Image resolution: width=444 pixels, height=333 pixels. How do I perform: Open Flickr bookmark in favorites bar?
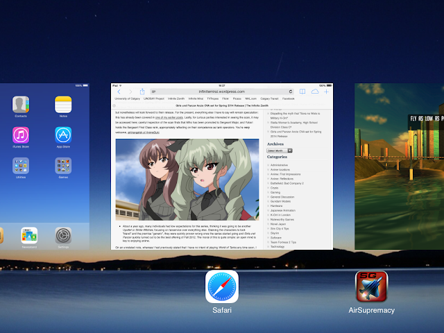[225, 99]
